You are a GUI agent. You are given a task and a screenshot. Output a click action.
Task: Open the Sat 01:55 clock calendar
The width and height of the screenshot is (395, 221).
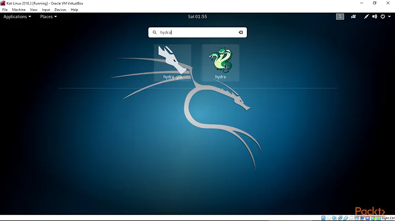(x=198, y=16)
